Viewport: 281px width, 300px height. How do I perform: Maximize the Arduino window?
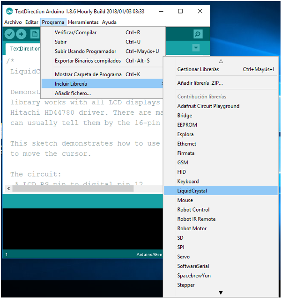[x=180, y=11]
